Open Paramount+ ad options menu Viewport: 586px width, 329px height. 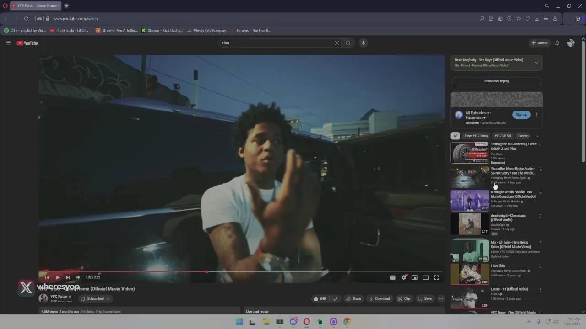coord(537,114)
